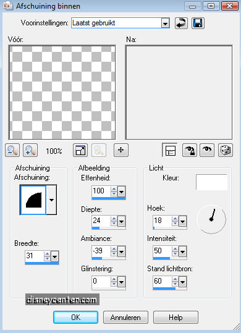Click the Hoek value field showing 18

click(163, 222)
